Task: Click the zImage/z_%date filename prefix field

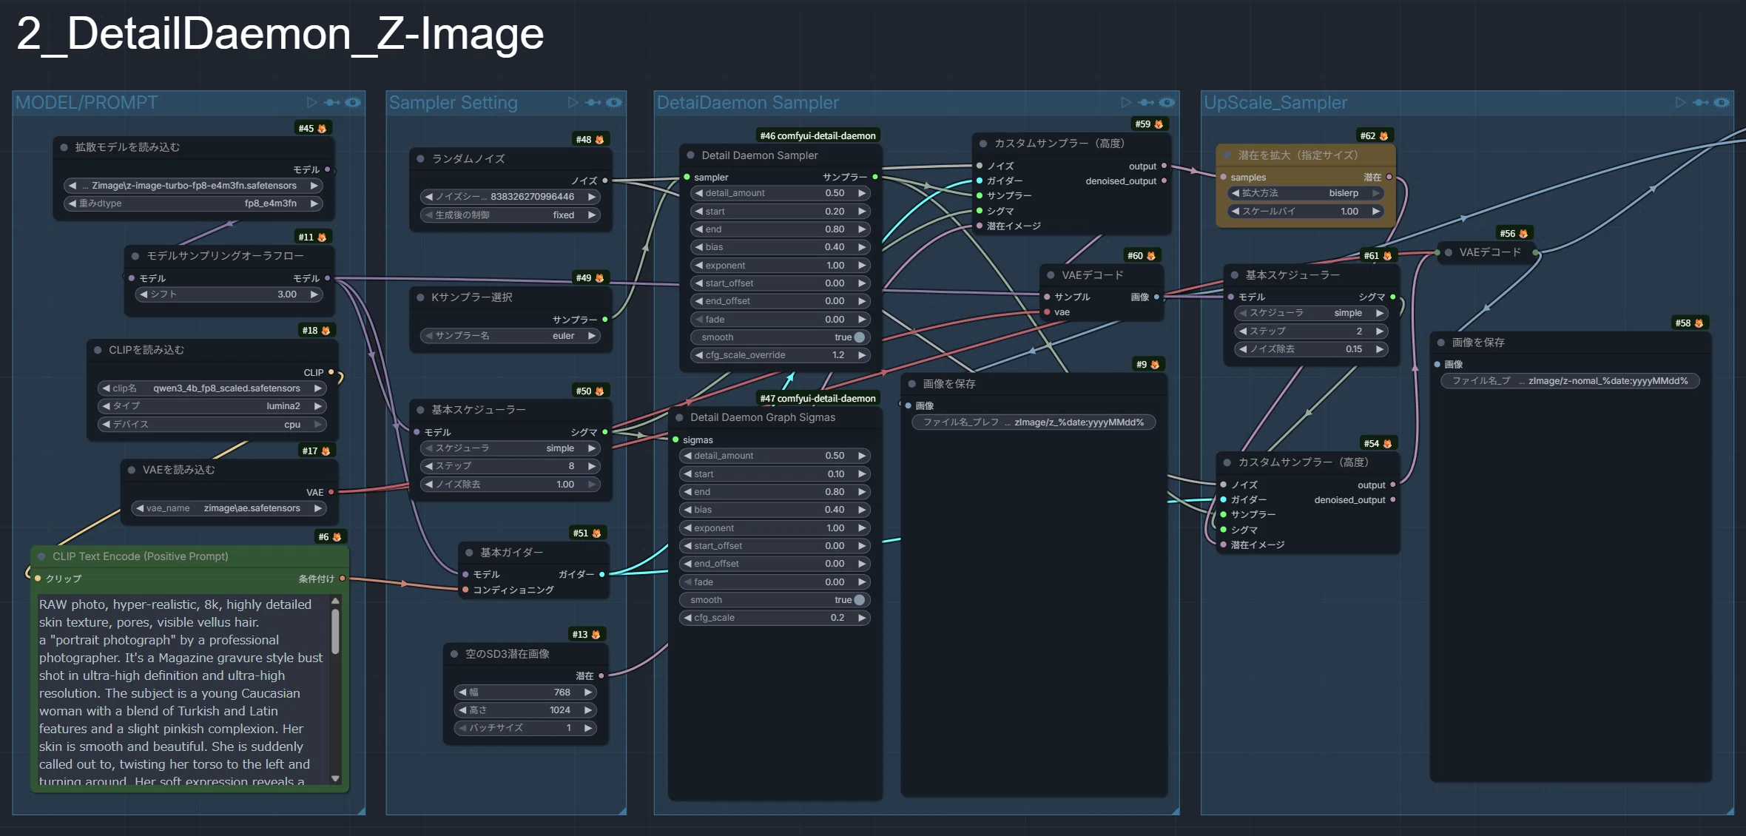Action: click(x=1034, y=422)
